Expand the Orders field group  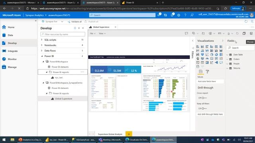[228, 59]
